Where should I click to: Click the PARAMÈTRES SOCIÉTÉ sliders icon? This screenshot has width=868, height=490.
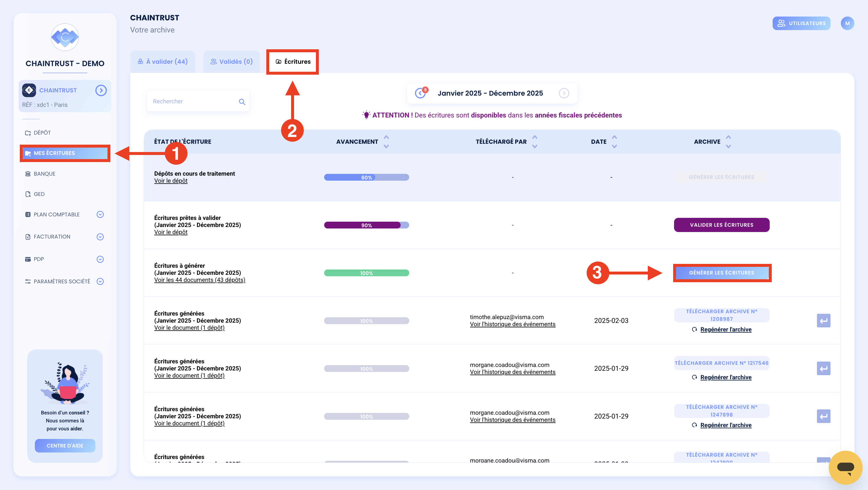click(28, 281)
